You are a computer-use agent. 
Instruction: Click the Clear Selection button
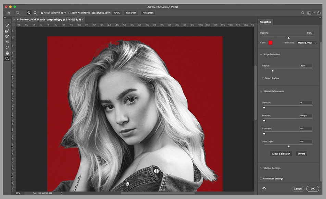(x=281, y=154)
